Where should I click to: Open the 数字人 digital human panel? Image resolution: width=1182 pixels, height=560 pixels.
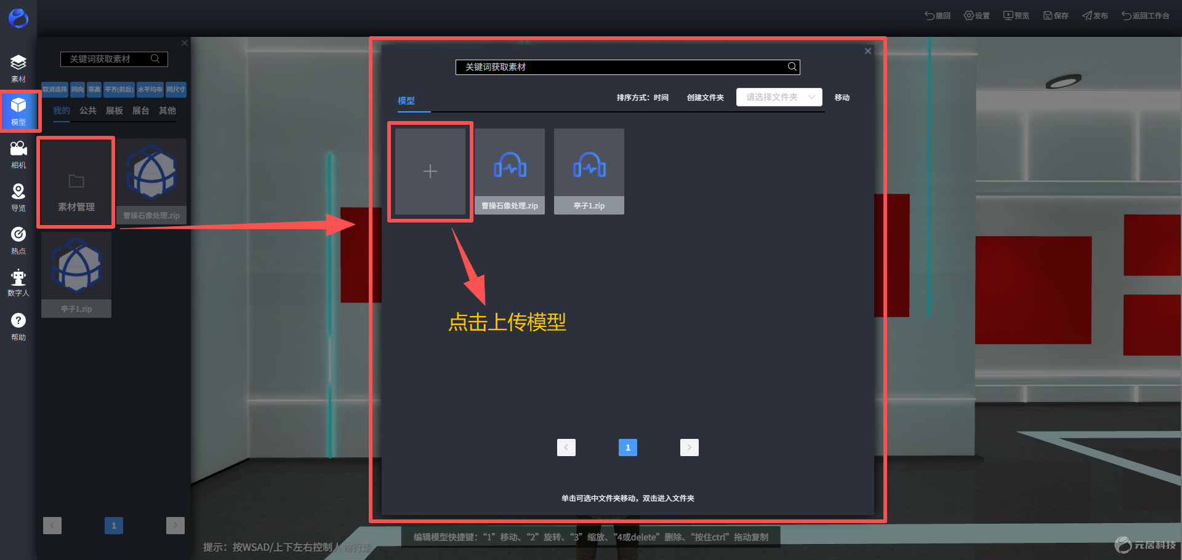(x=18, y=283)
